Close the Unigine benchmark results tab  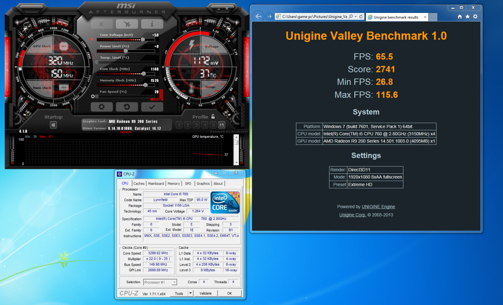pyautogui.click(x=424, y=17)
